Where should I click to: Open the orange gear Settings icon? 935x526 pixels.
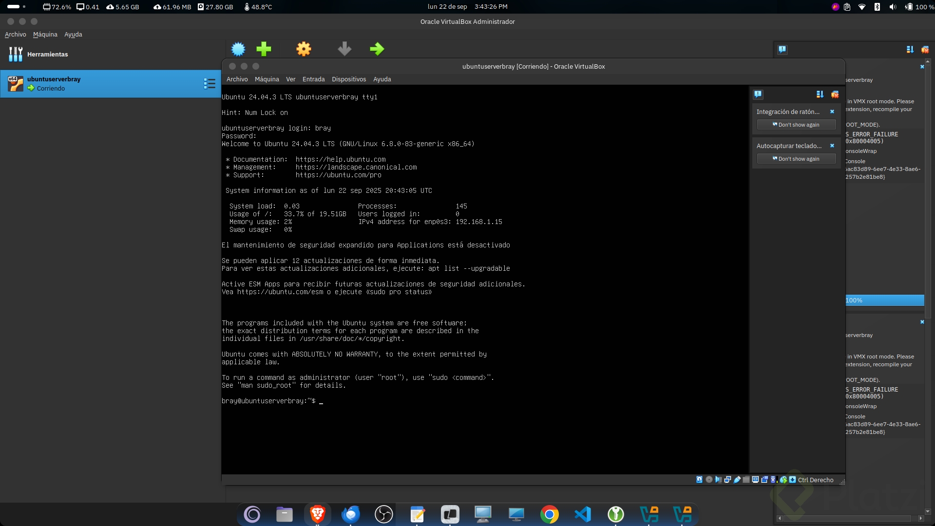(x=304, y=49)
